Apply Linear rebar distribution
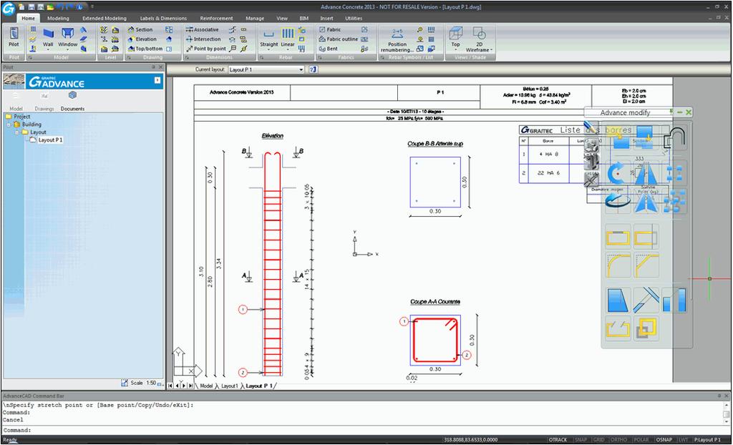 point(288,38)
